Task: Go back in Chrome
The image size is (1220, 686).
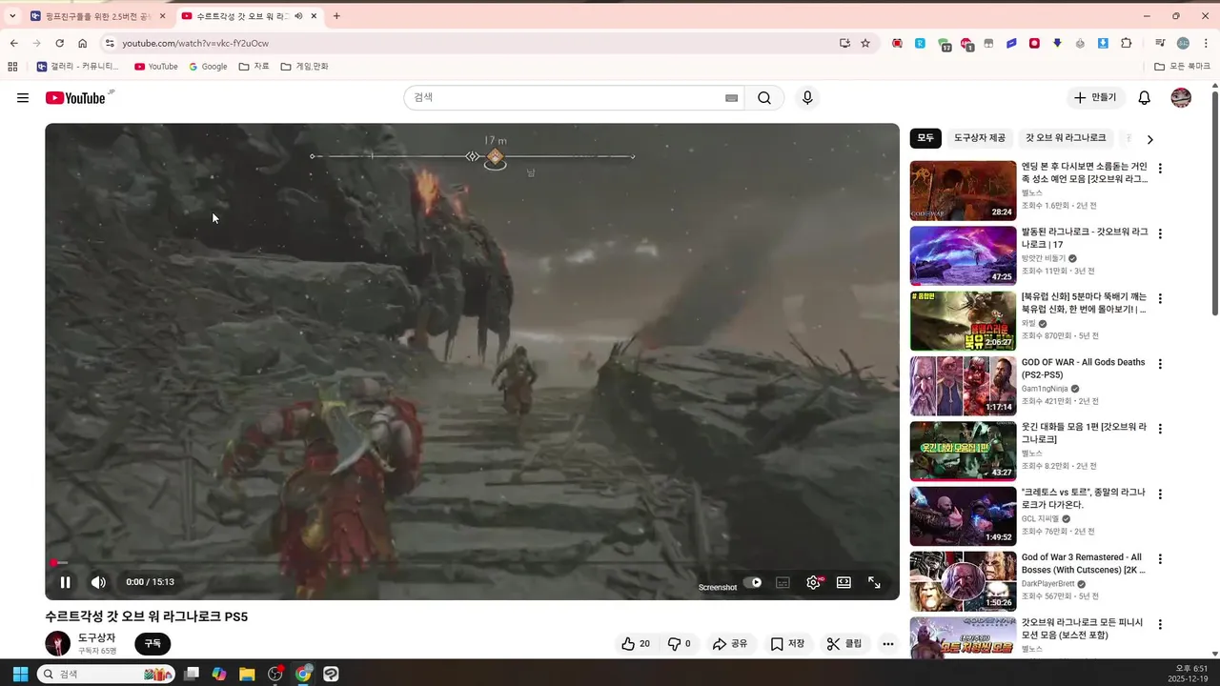Action: click(13, 43)
